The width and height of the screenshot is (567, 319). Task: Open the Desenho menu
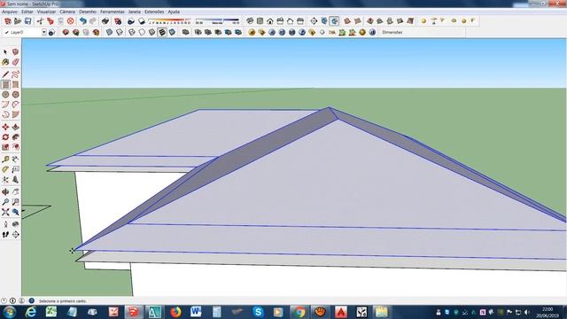click(x=88, y=12)
